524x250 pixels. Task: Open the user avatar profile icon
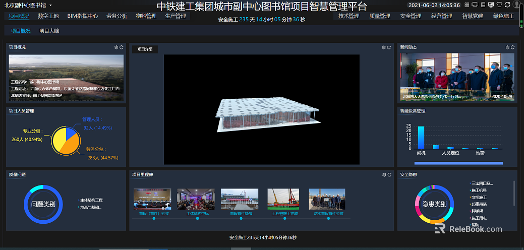click(x=516, y=5)
